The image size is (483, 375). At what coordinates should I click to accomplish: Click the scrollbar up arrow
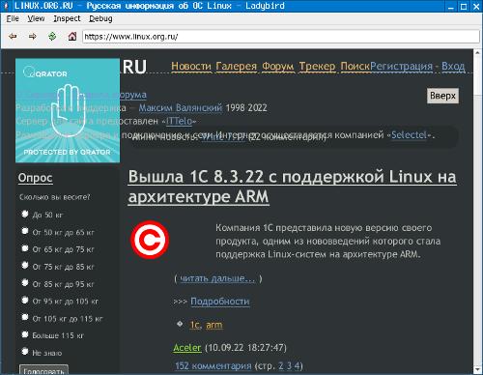pyautogui.click(x=477, y=53)
